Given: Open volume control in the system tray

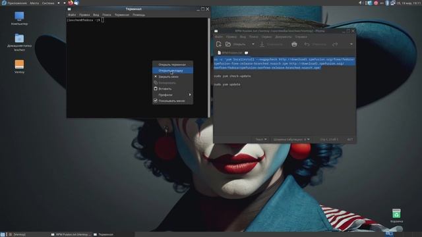Looking at the screenshot, I should 361,3.
